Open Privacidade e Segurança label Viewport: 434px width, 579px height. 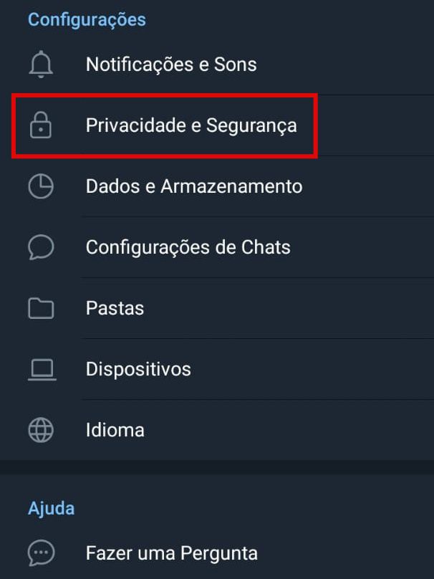[x=191, y=126]
